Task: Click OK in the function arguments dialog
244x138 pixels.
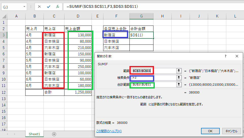Action: 210,131
